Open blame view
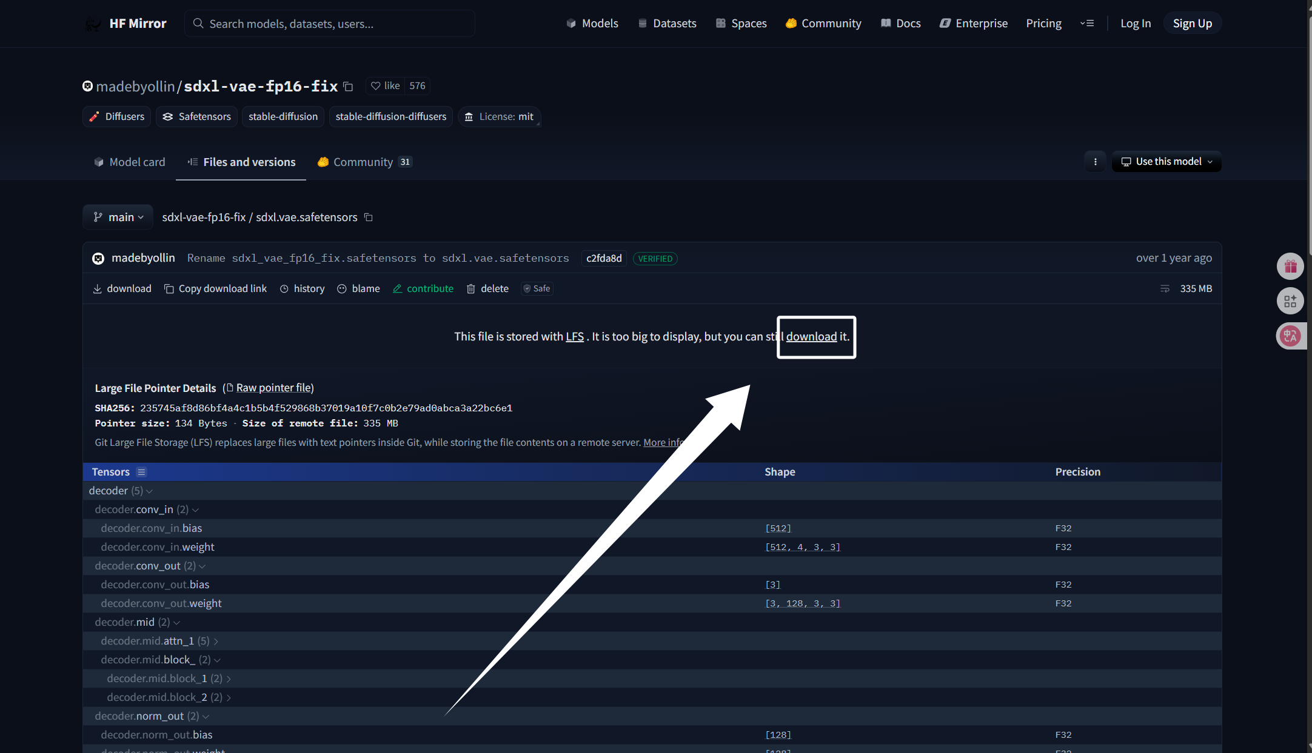Screen dimensions: 1312x753 [359, 288]
